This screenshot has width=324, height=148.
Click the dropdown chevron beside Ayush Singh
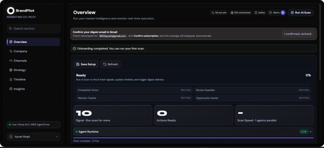coord(57,137)
